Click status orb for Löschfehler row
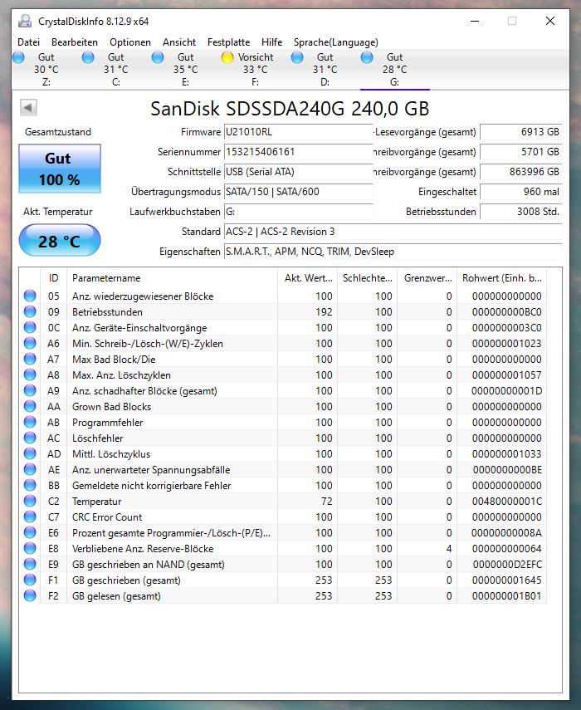The image size is (581, 710). pos(30,438)
